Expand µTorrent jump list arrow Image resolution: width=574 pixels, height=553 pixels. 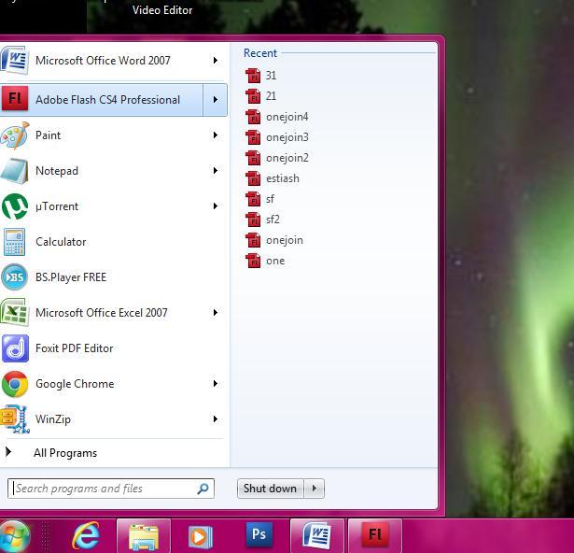tap(216, 206)
